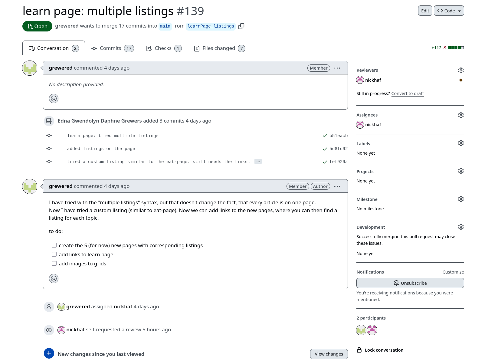Click the Convert to draft link
The height and width of the screenshot is (361, 488).
coord(407,94)
